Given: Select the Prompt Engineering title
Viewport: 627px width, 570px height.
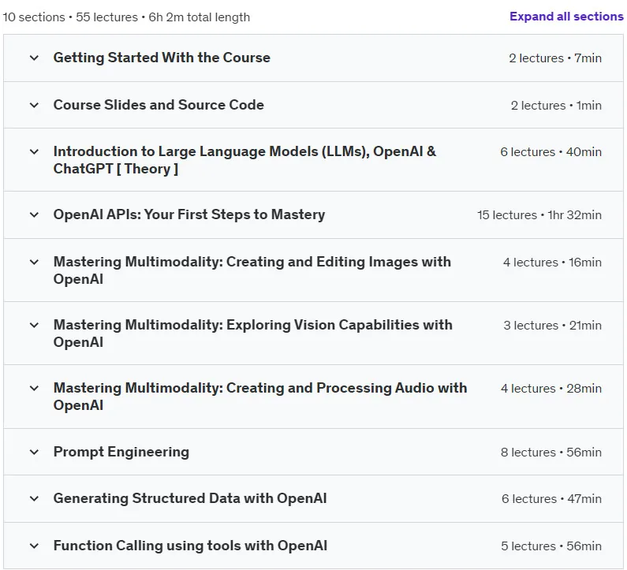Looking at the screenshot, I should 121,452.
